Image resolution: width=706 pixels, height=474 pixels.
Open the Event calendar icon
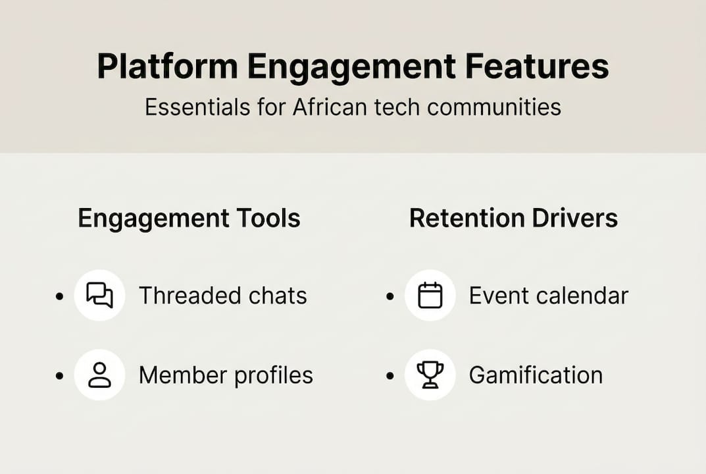point(430,295)
